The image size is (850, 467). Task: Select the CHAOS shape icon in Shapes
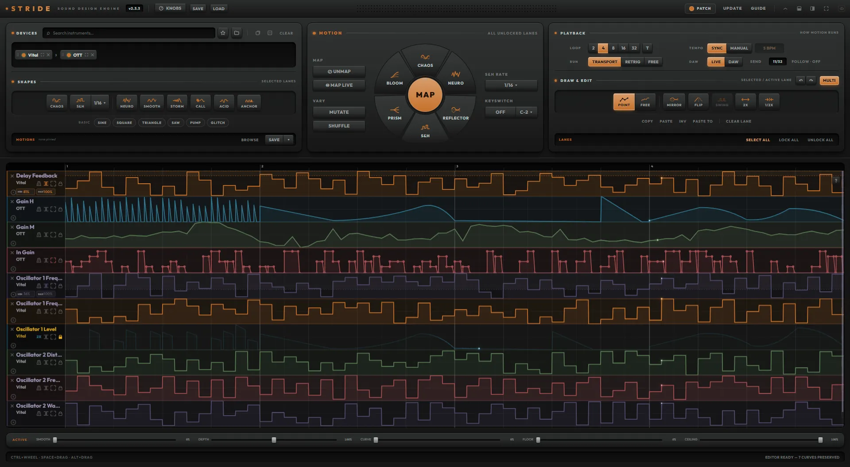point(57,102)
